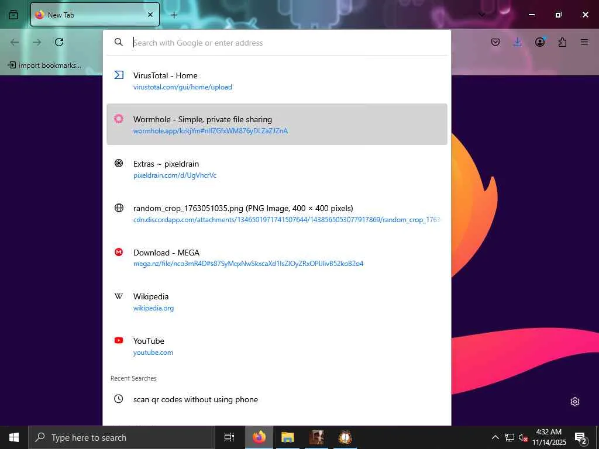Click the red YouTube favicon

point(119,340)
